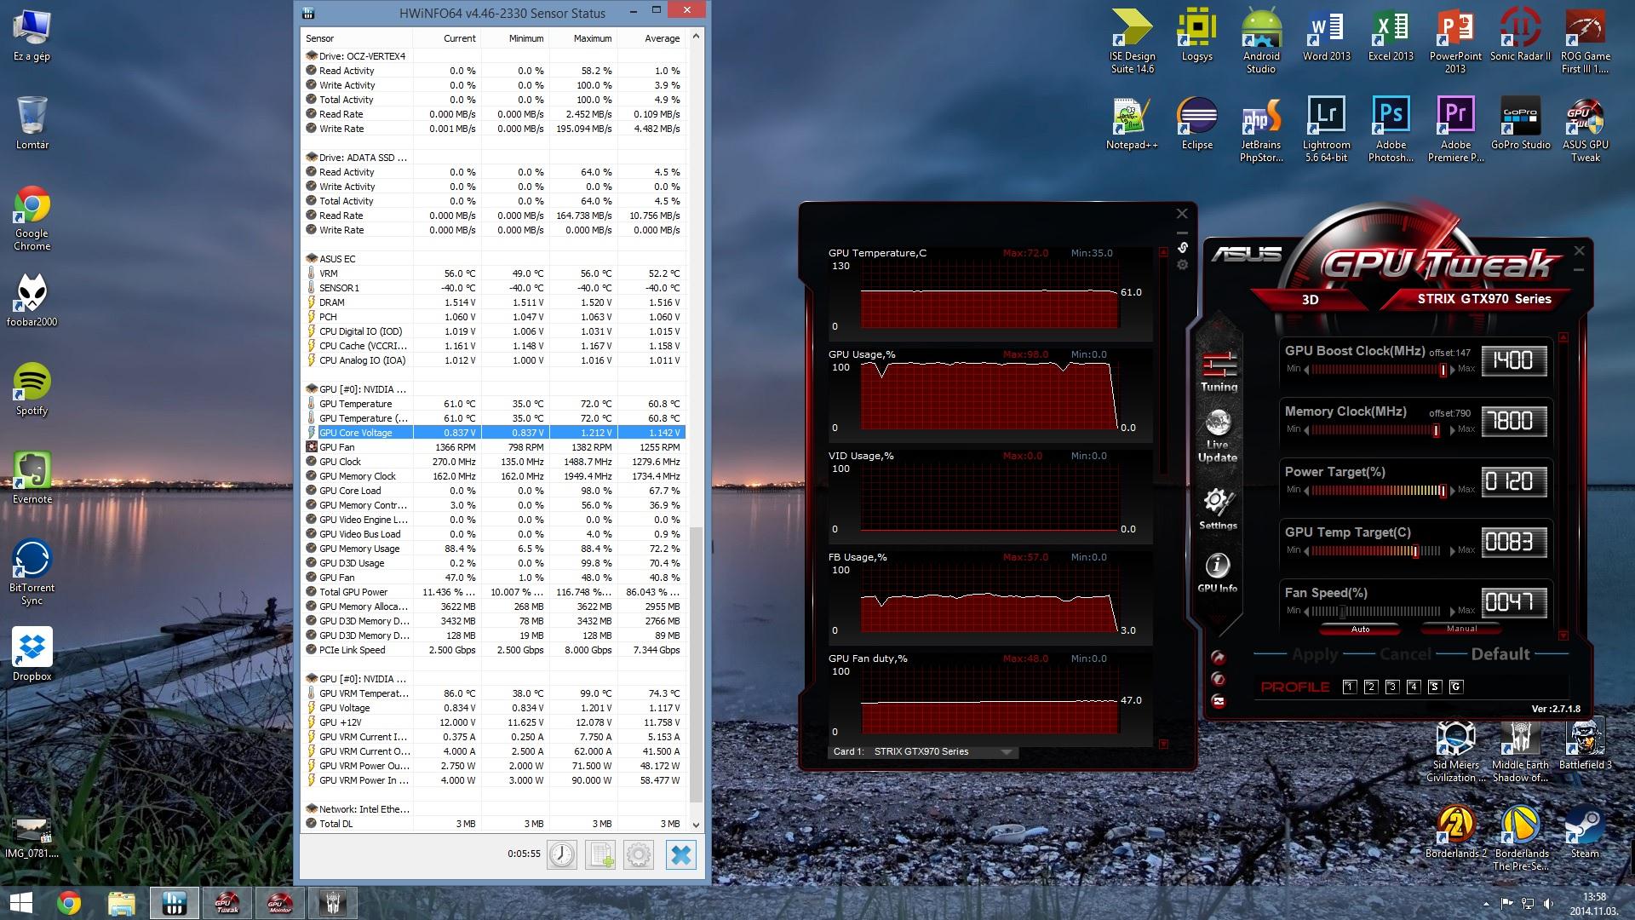Click GPU Boost Clock value field 1400
Viewport: 1635px width, 920px height.
[x=1514, y=360]
